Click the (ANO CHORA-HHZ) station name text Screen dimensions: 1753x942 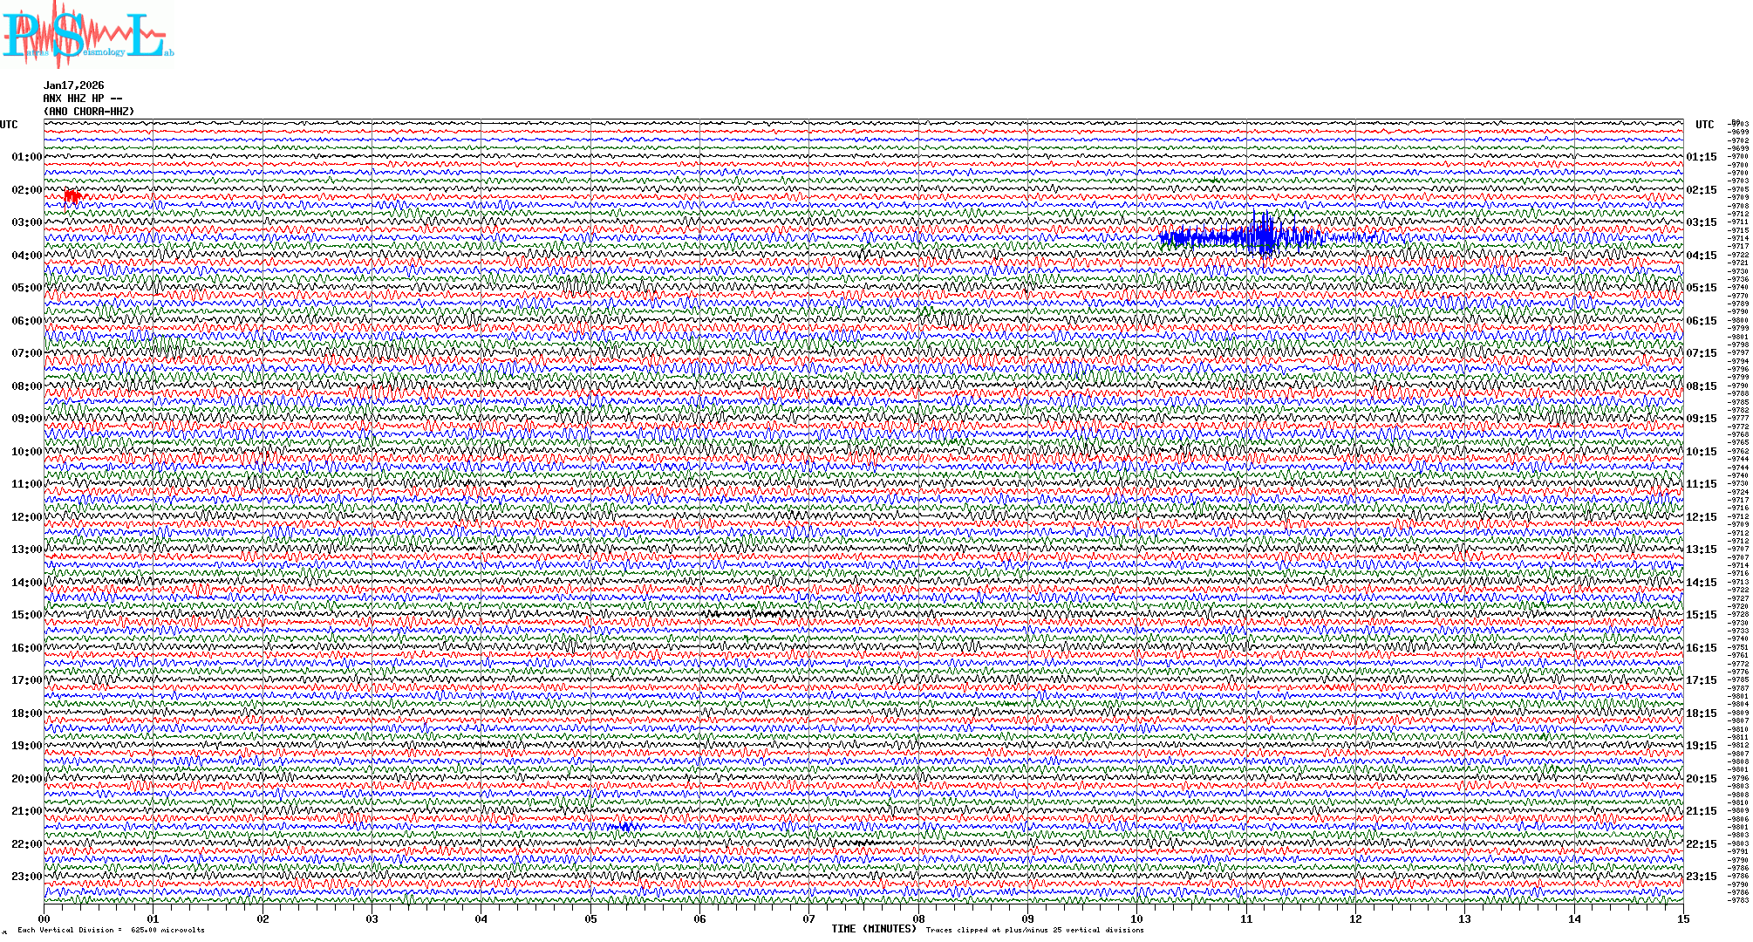89,112
